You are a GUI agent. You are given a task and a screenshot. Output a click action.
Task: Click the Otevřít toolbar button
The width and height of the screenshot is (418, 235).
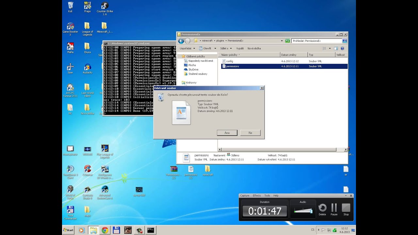coord(205,48)
